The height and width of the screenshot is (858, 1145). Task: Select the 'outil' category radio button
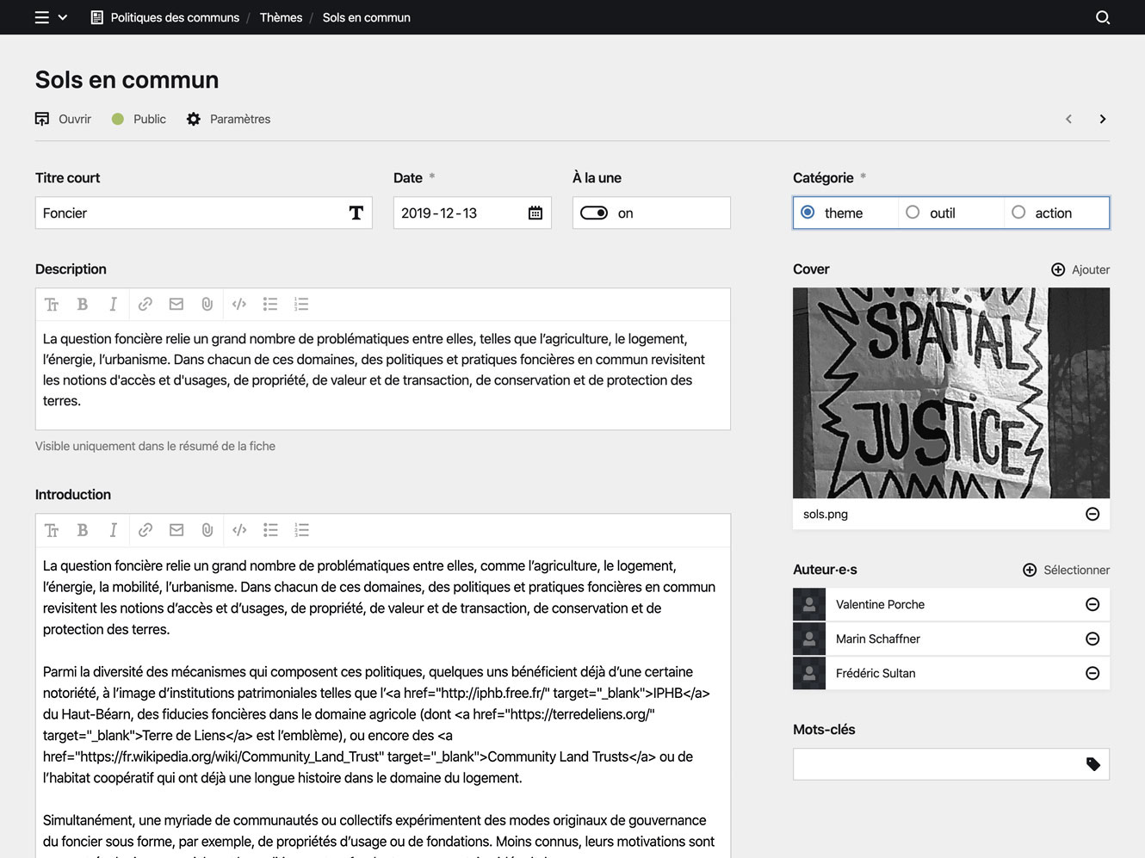911,213
